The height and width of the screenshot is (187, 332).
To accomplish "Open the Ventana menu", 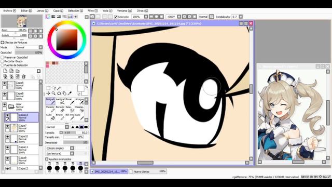I will pos(125,10).
